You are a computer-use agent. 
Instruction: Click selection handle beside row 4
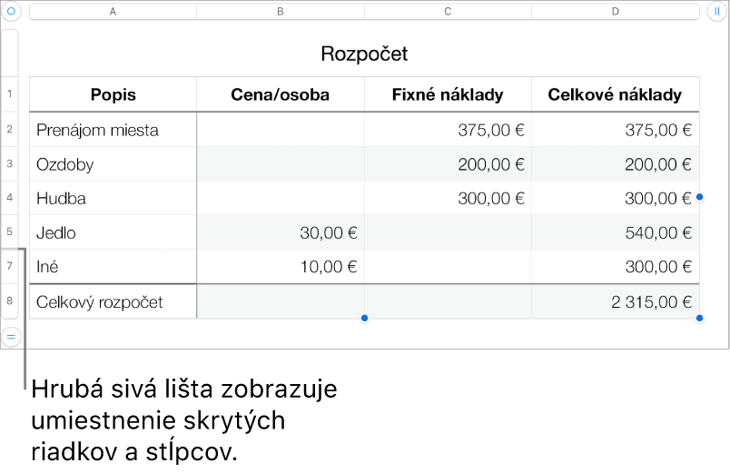699,197
